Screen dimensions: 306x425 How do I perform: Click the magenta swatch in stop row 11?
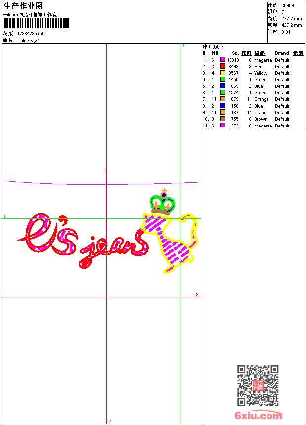pos(222,125)
